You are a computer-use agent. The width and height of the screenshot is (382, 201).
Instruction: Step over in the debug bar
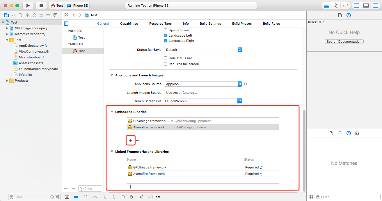coord(95,197)
